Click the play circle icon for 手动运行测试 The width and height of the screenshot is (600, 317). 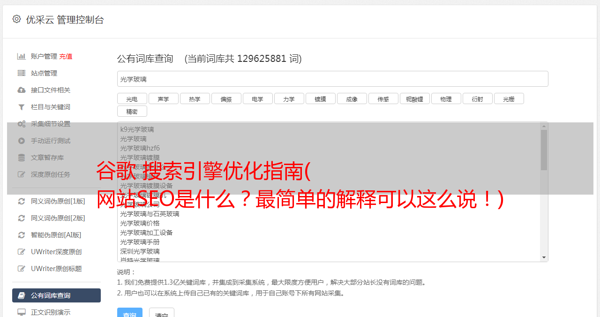tap(22, 141)
